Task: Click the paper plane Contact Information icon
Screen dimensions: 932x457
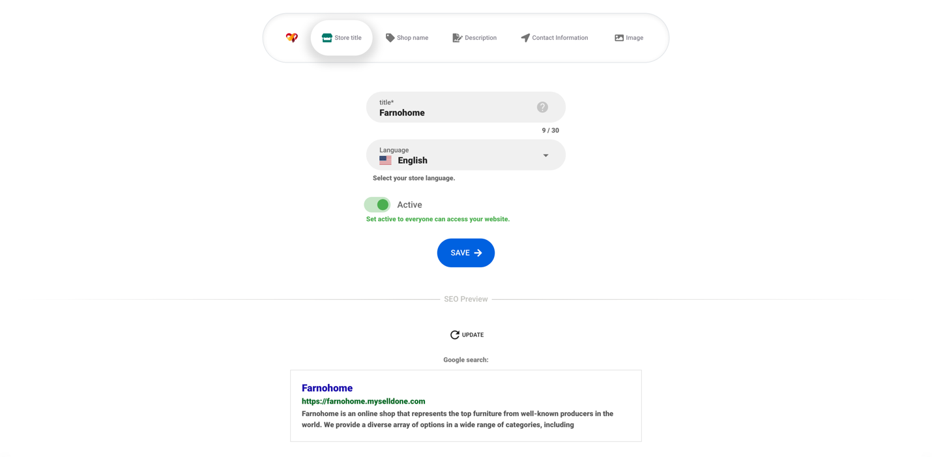Action: tap(525, 38)
